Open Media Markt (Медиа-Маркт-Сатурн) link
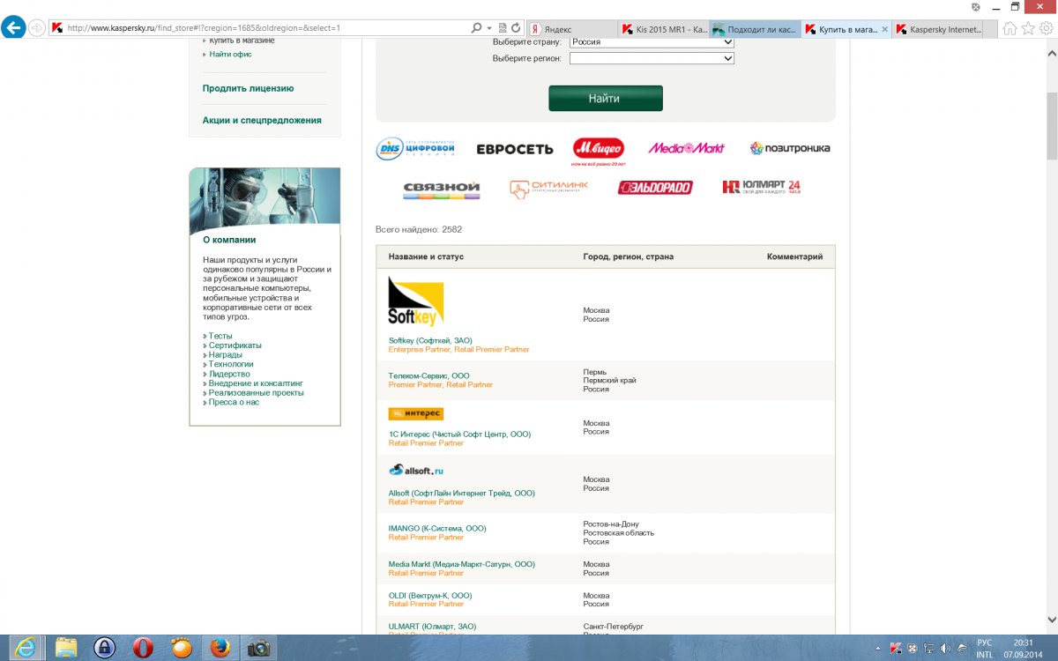The height and width of the screenshot is (661, 1058). tap(461, 564)
